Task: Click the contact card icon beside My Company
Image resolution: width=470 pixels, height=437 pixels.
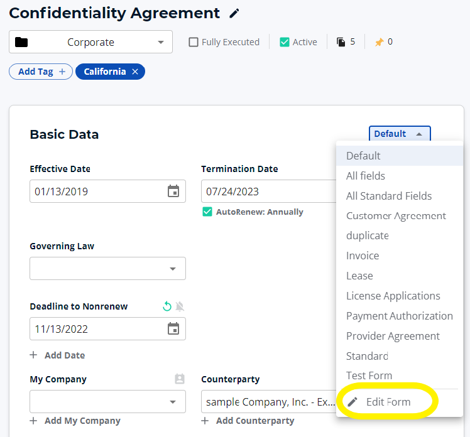Action: 180,379
